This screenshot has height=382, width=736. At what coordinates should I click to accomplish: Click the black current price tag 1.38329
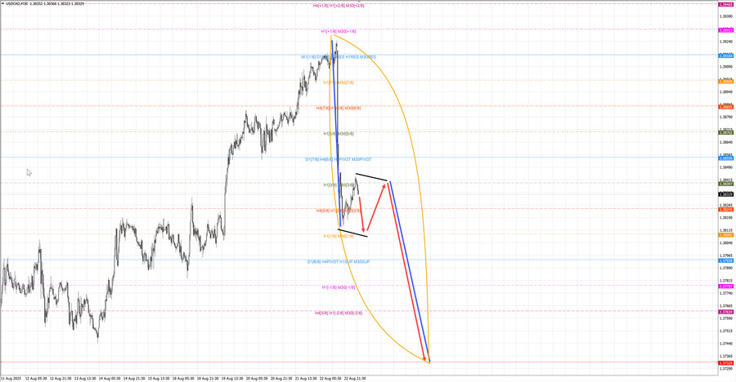726,194
